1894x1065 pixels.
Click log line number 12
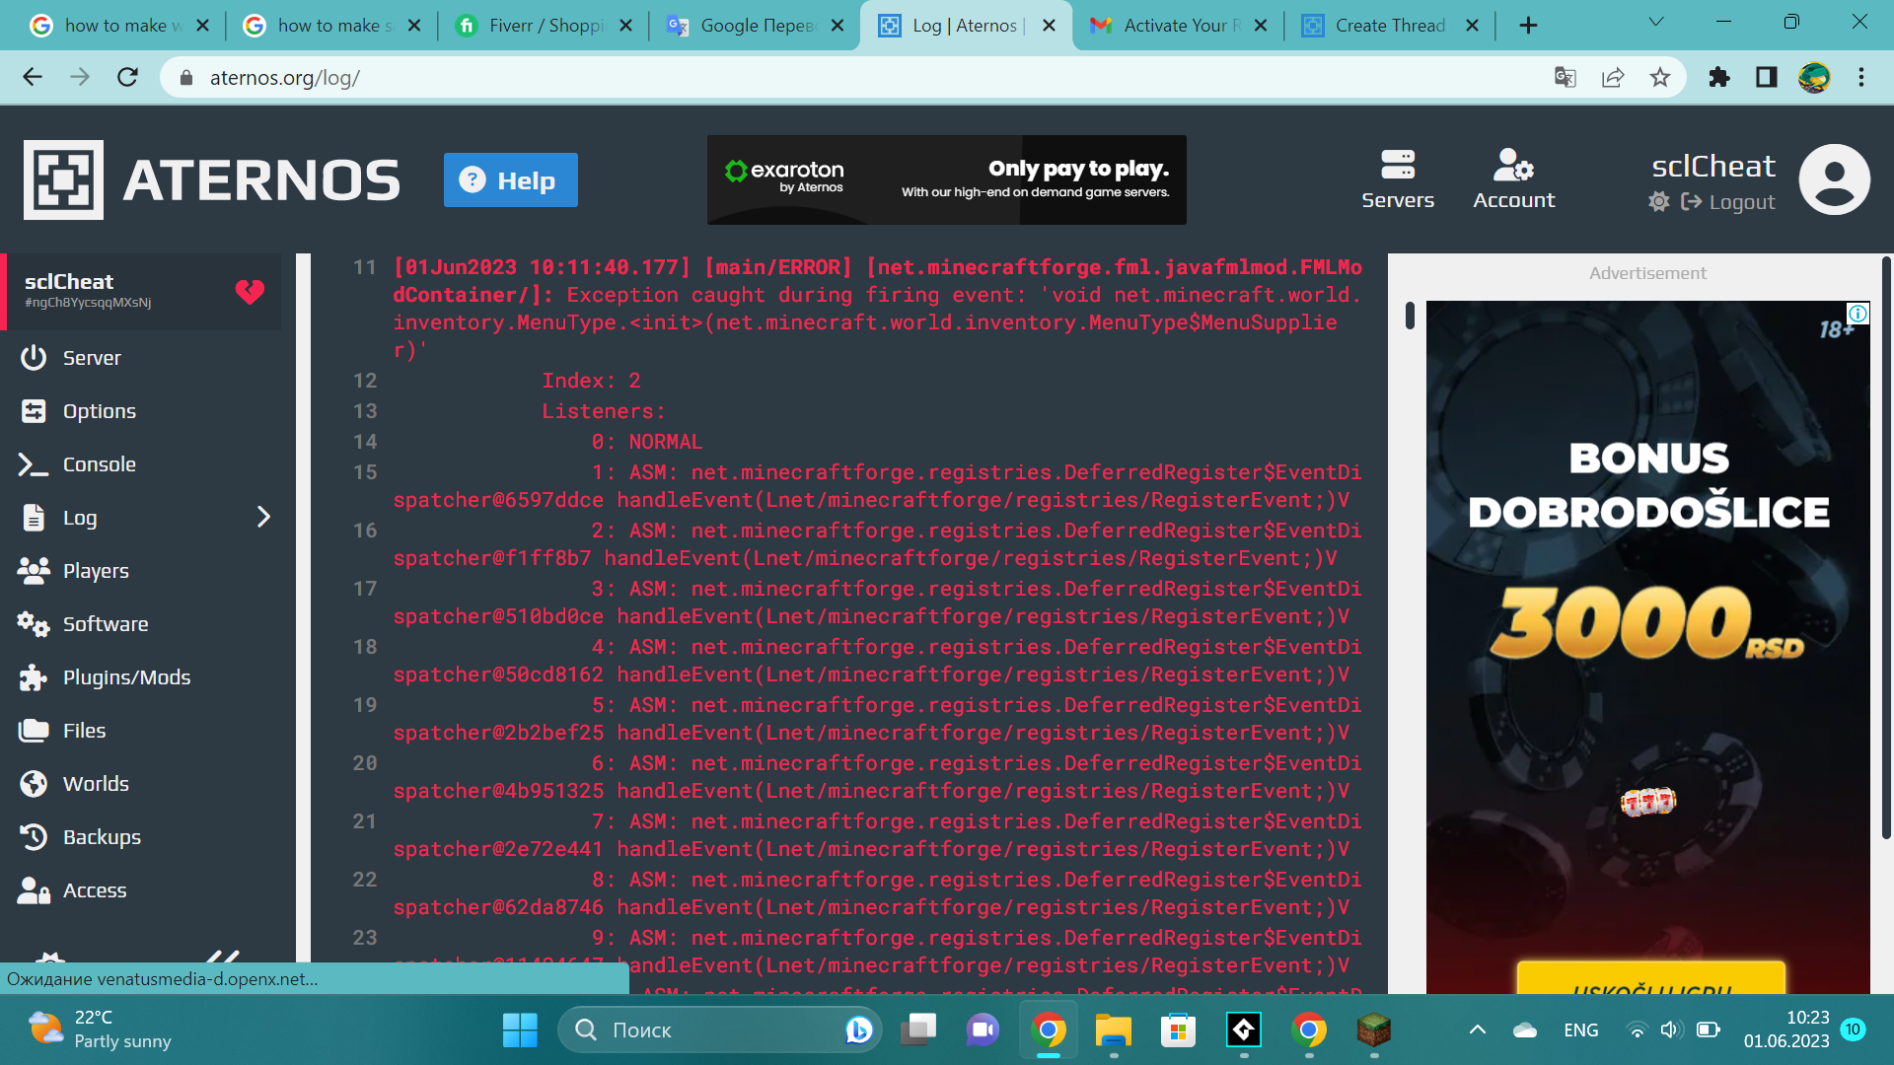tap(365, 381)
